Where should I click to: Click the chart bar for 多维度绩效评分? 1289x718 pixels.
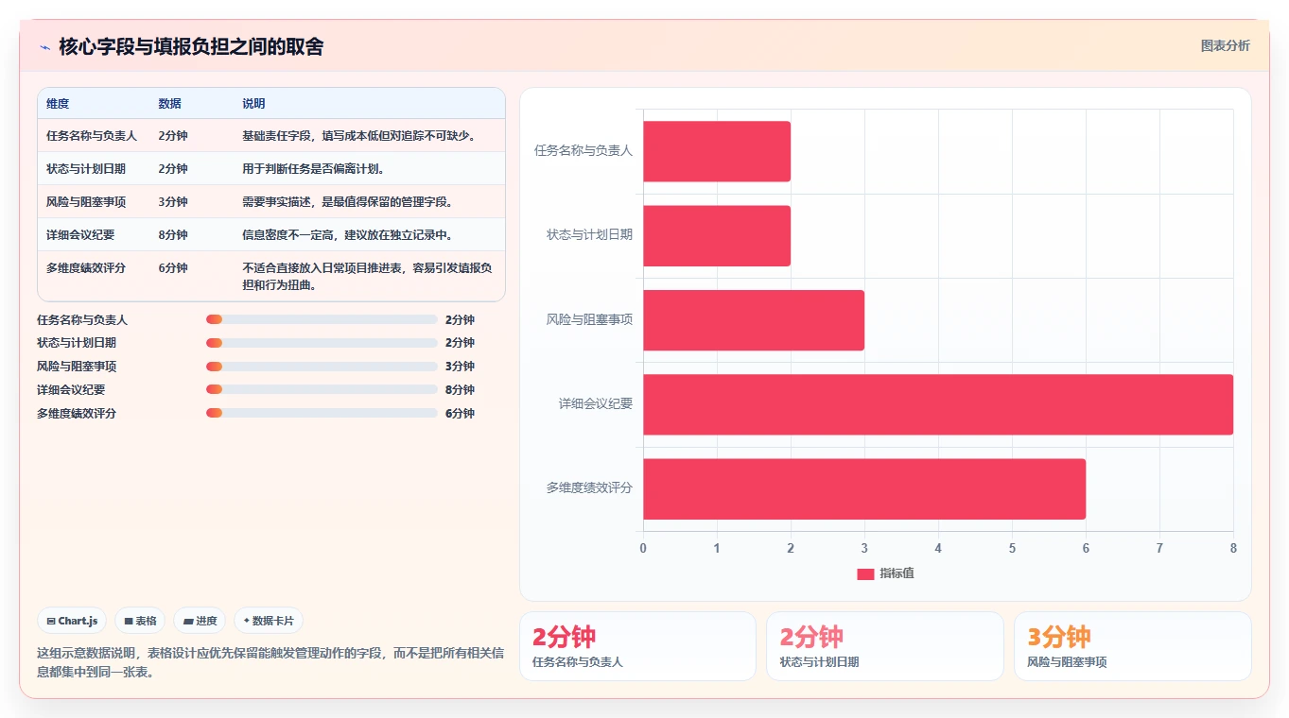click(x=864, y=488)
